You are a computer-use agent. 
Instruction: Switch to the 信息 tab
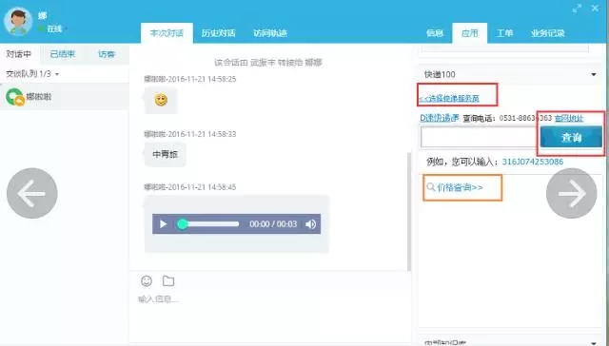coord(435,33)
